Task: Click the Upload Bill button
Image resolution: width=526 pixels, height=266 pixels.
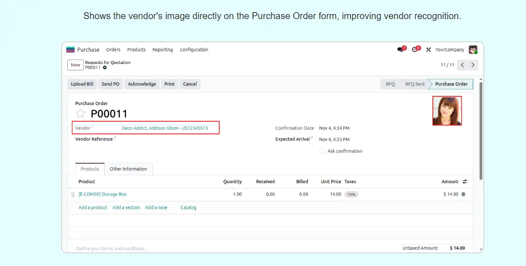Action: pos(82,84)
